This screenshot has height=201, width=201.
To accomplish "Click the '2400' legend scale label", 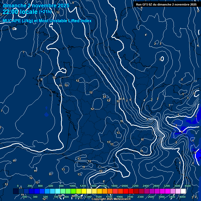I will point(146,186).
